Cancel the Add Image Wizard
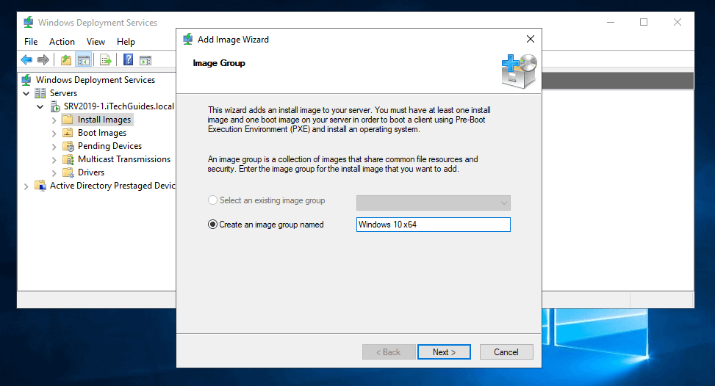 tap(506, 352)
